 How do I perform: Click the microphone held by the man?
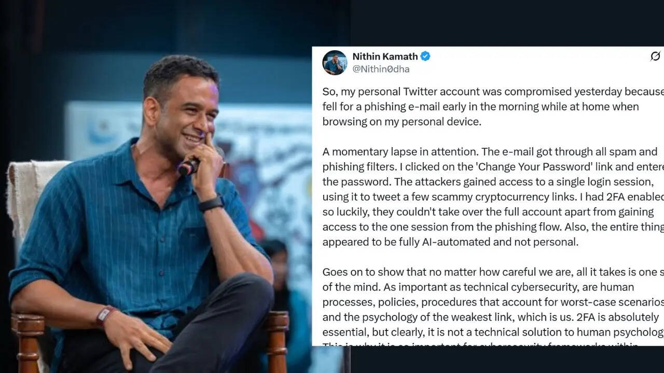(x=188, y=167)
